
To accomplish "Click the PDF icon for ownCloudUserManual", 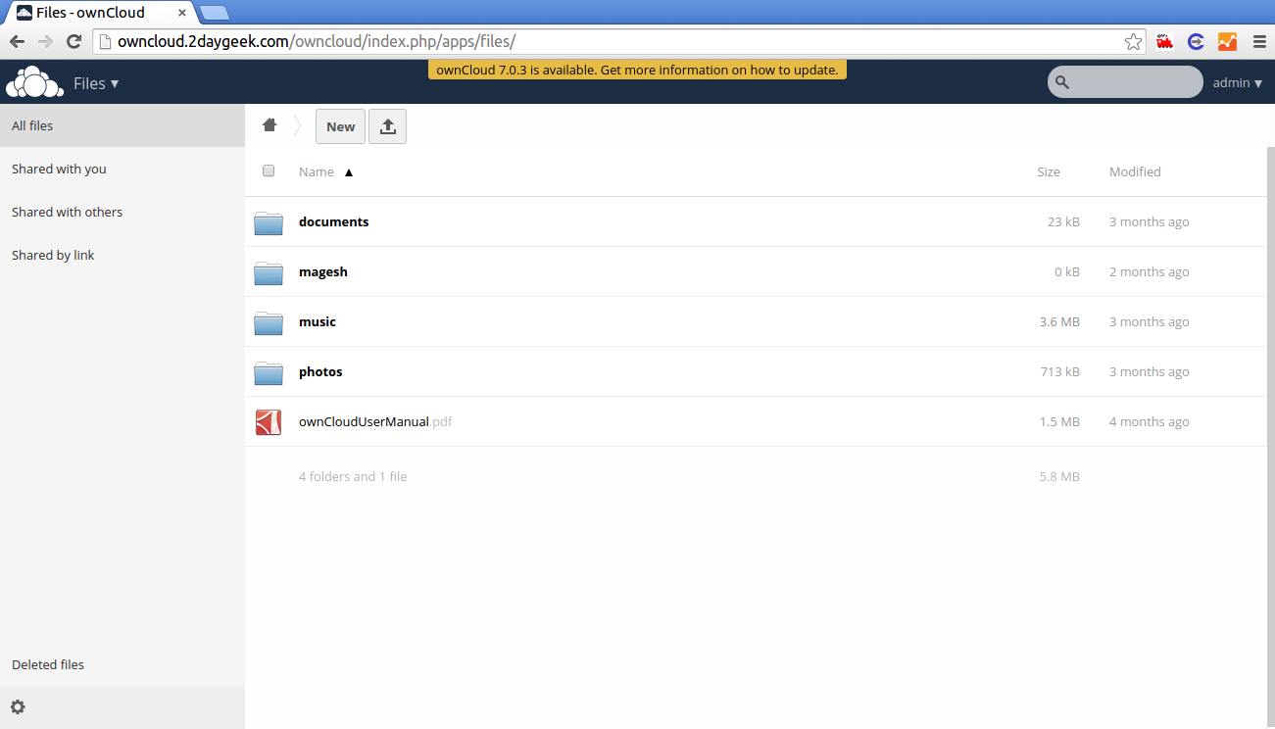I will (x=268, y=422).
